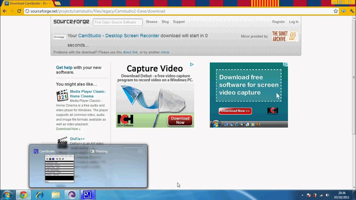
Task: Click the Media Player Classic 321 icon
Action: tap(62, 95)
